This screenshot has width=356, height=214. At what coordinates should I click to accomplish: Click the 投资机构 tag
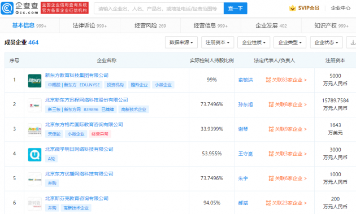[115, 85]
